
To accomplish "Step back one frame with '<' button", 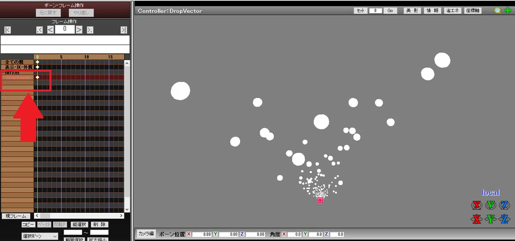I will click(x=50, y=30).
